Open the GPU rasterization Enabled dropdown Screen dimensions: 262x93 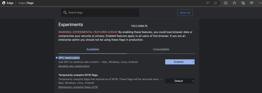(180, 62)
